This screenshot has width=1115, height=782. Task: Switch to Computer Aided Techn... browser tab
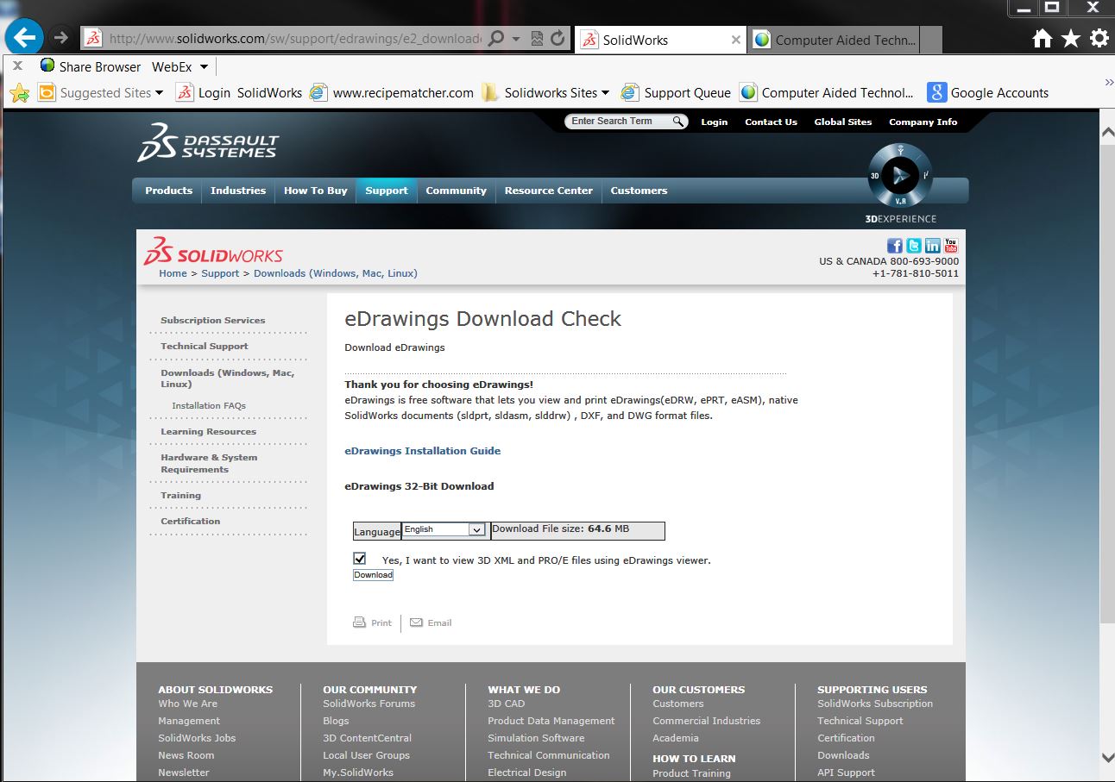click(x=835, y=40)
